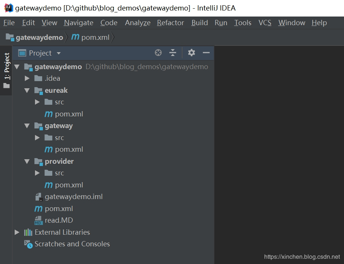Open the Project view mode dropdown
The width and height of the screenshot is (344, 264).
[x=58, y=53]
